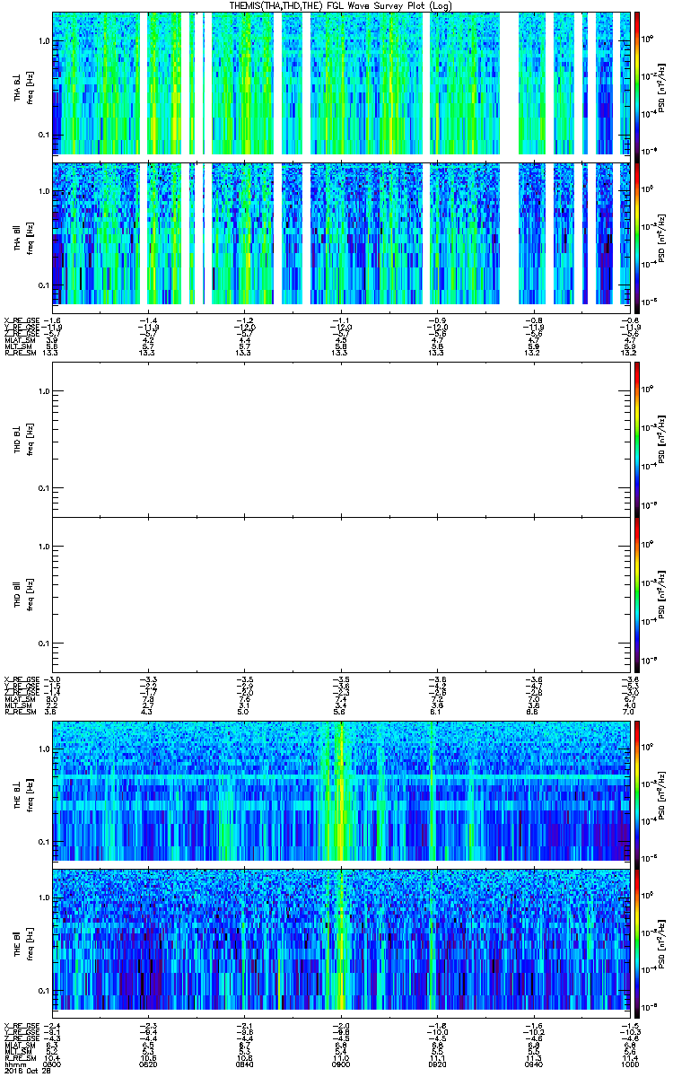Viewport: 673px width, 1077px height.
Task: Click the 0820 time tick label
Action: 149,1064
